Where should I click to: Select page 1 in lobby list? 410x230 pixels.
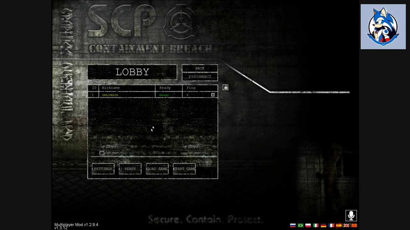102,153
